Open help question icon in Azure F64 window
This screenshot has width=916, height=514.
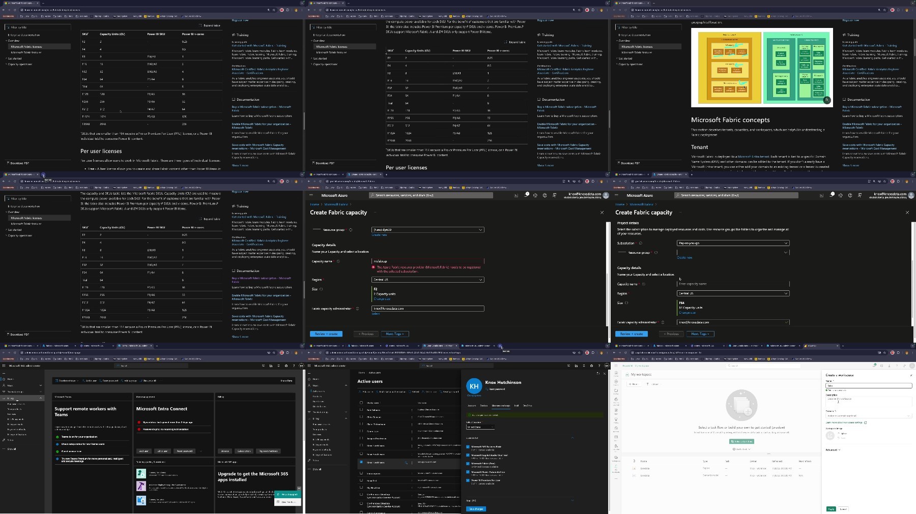850,195
